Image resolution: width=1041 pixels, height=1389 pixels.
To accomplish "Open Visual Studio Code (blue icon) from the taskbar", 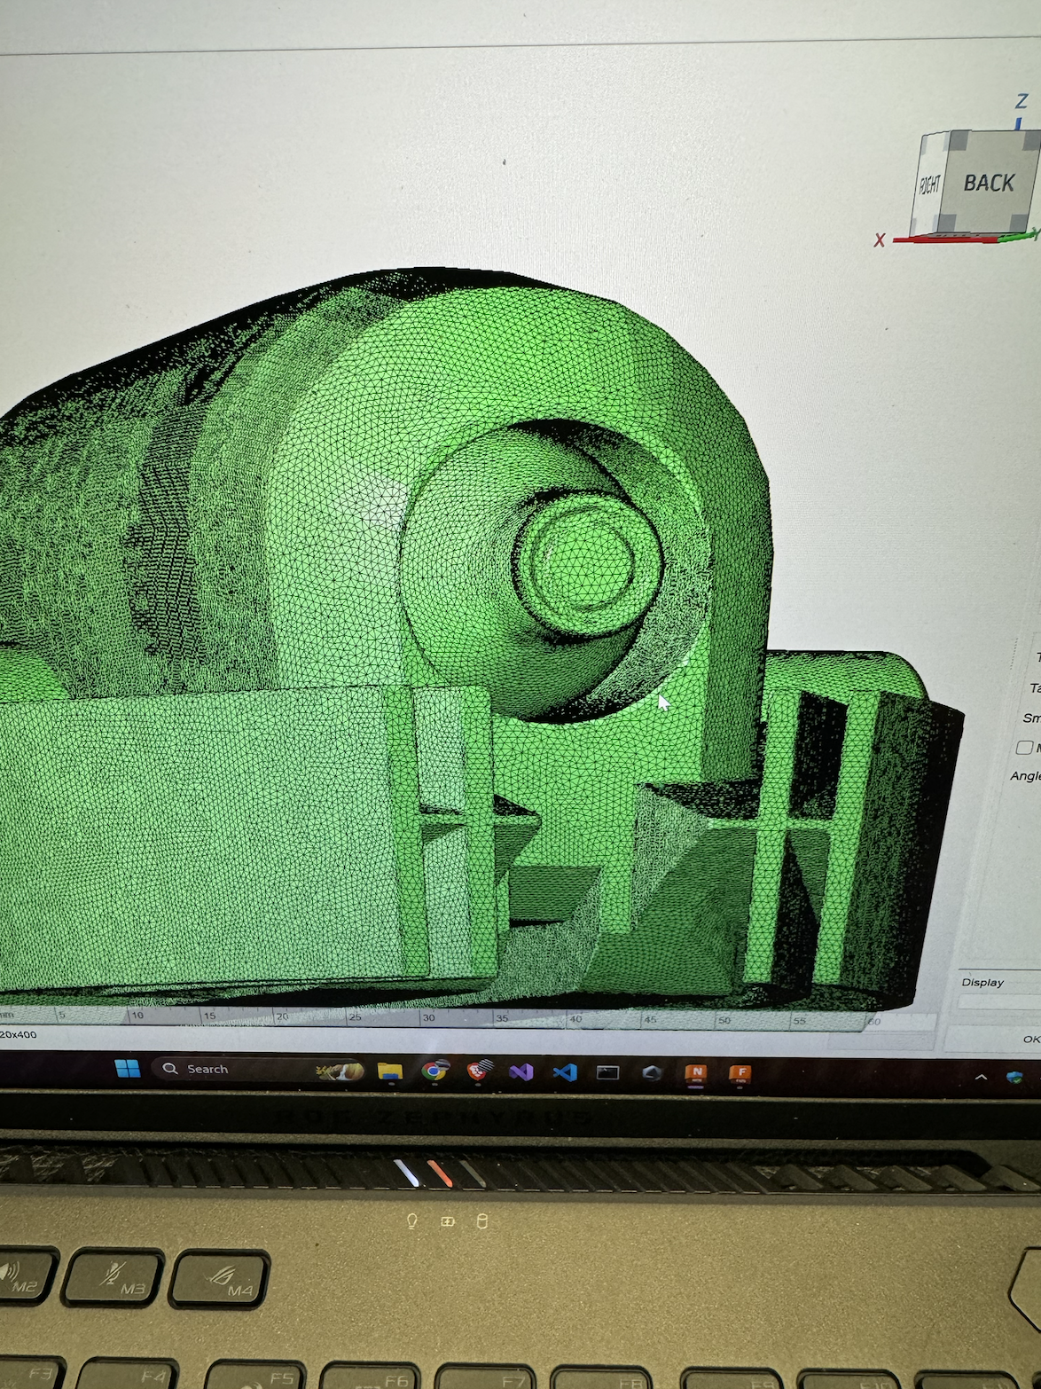I will (564, 1072).
